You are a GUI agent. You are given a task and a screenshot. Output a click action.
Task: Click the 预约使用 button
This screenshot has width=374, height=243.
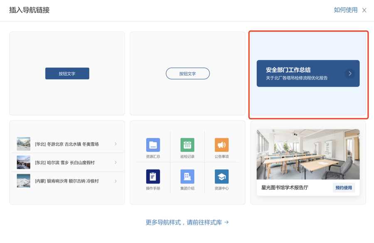pyautogui.click(x=344, y=188)
